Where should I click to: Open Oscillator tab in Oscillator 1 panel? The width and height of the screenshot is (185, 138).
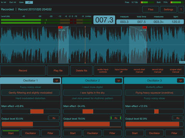(x=30, y=133)
